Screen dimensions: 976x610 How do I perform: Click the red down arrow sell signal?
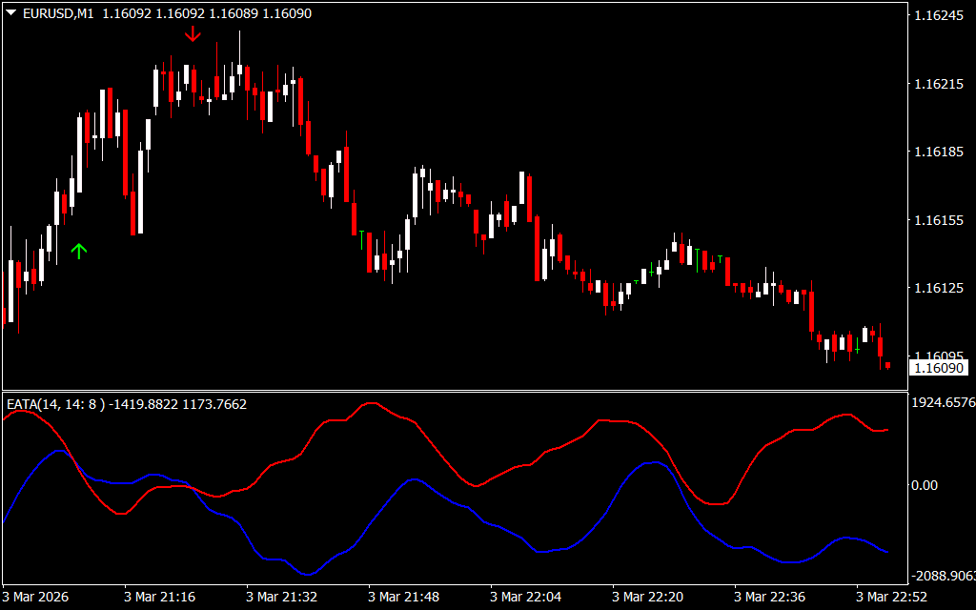(193, 34)
